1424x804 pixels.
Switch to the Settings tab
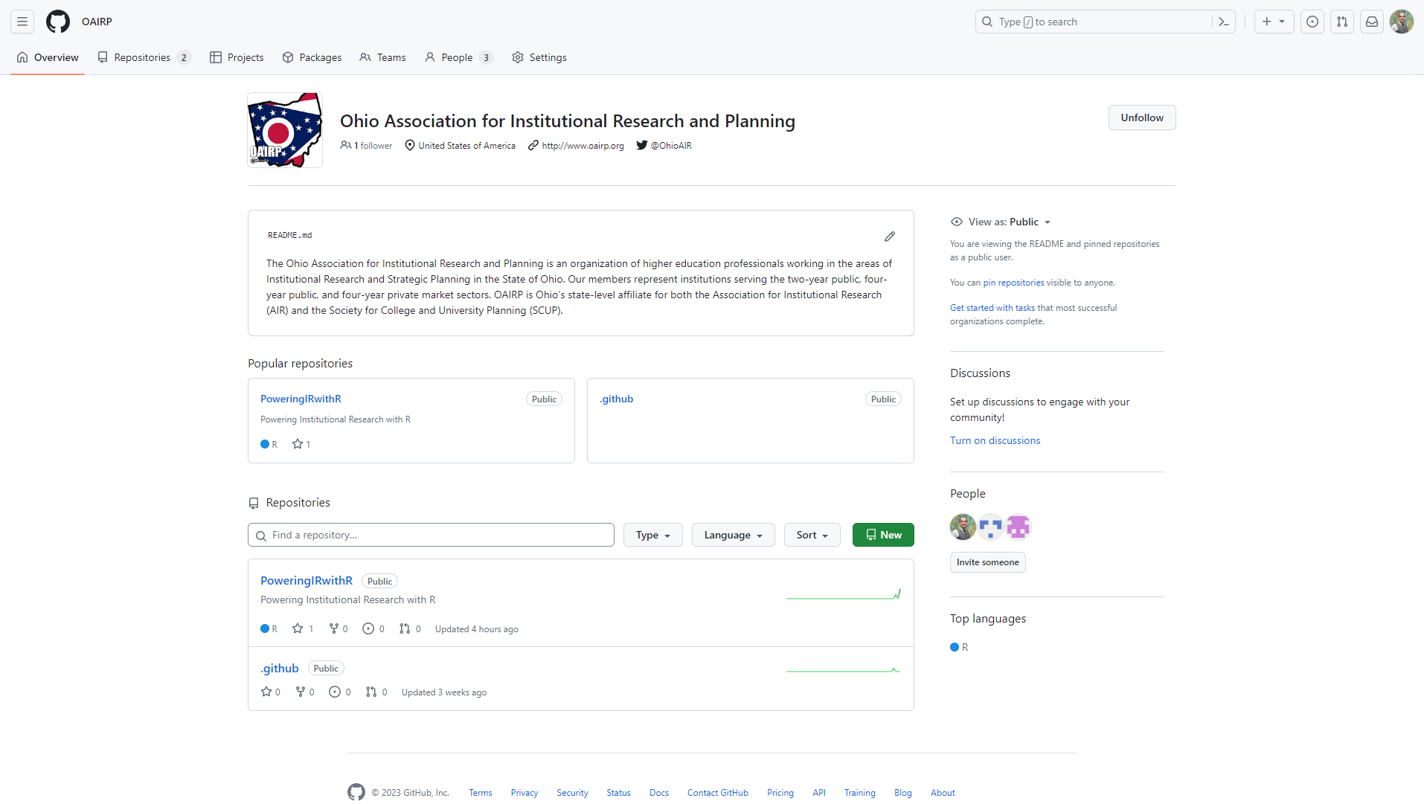coord(539,57)
